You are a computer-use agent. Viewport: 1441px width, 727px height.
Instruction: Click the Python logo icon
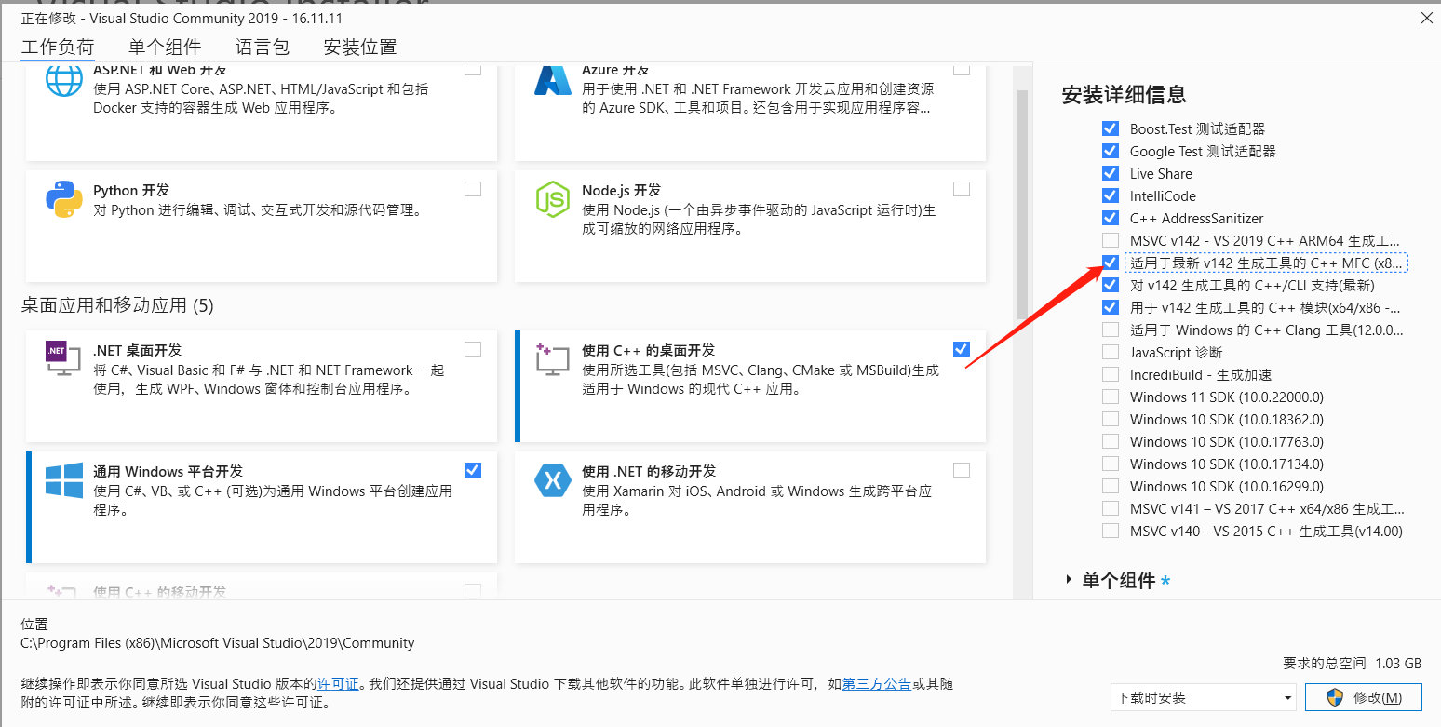(64, 199)
